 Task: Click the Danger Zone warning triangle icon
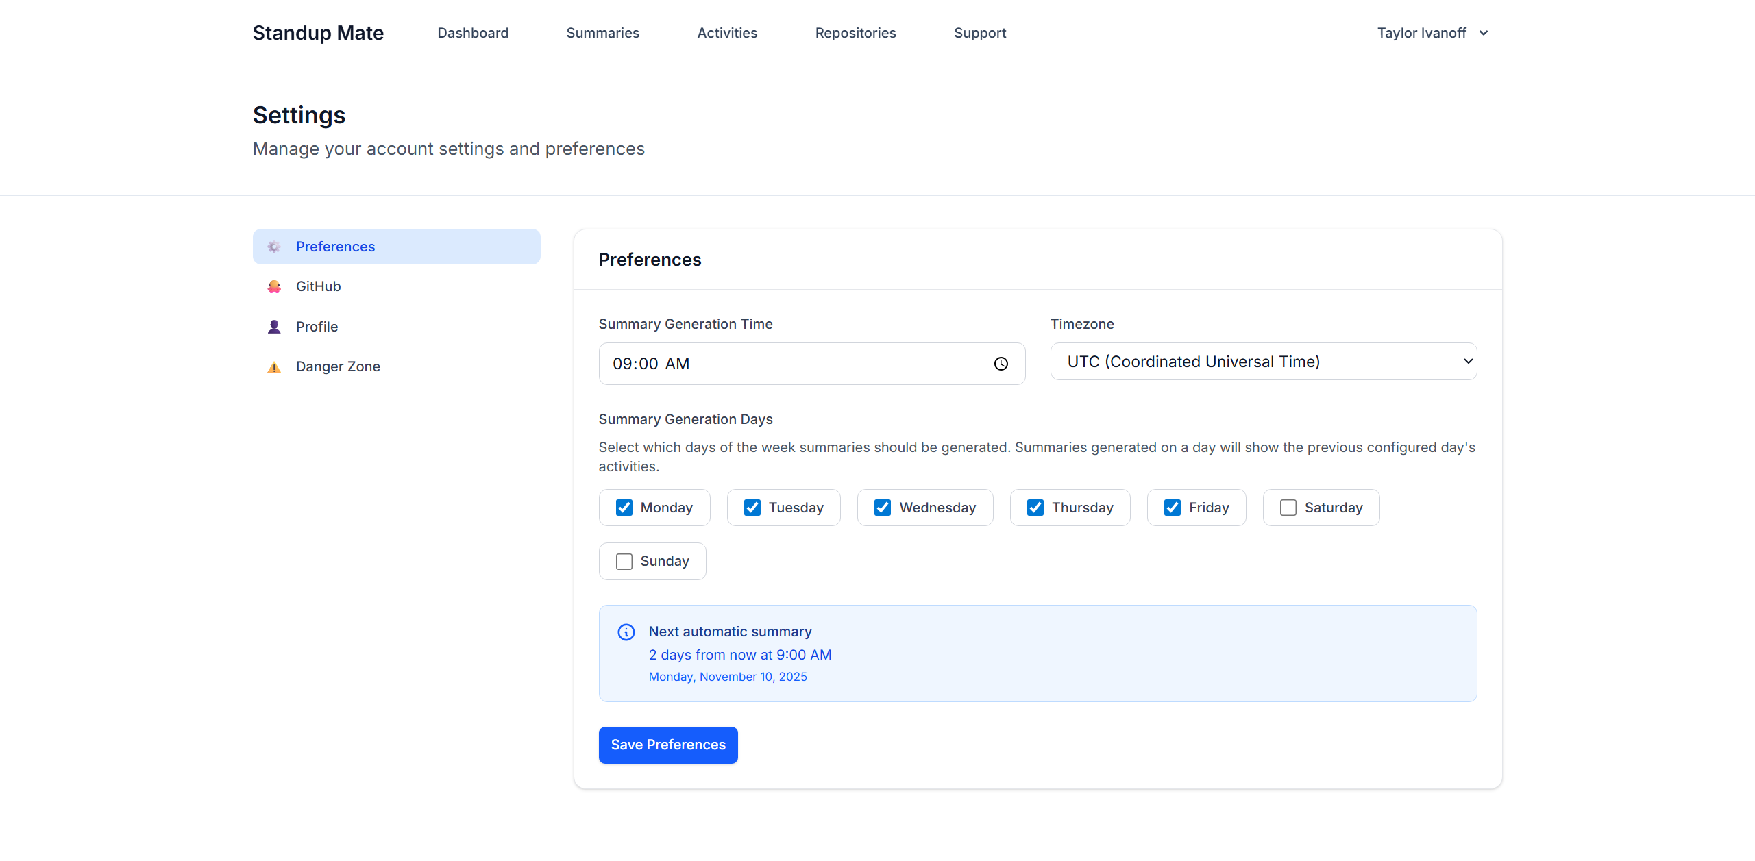[274, 367]
